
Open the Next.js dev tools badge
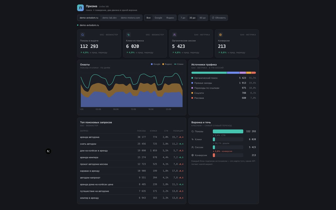(x=48, y=151)
